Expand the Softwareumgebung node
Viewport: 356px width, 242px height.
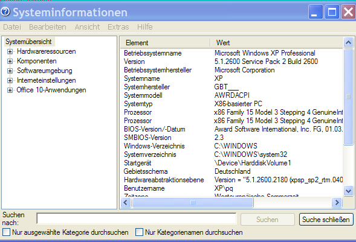10,71
